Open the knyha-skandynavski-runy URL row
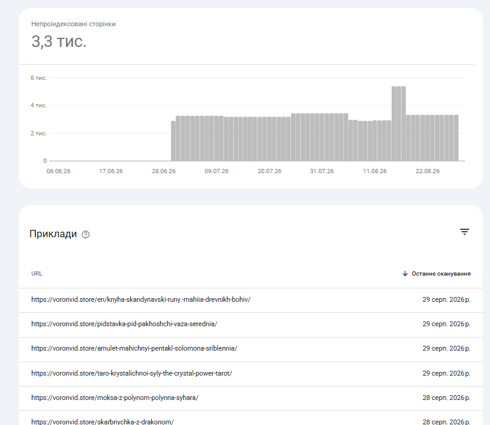490x425 pixels. click(x=251, y=300)
